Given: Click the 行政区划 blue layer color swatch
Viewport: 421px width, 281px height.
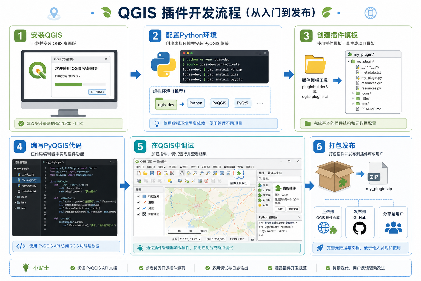Looking at the screenshot, I should [x=144, y=196].
